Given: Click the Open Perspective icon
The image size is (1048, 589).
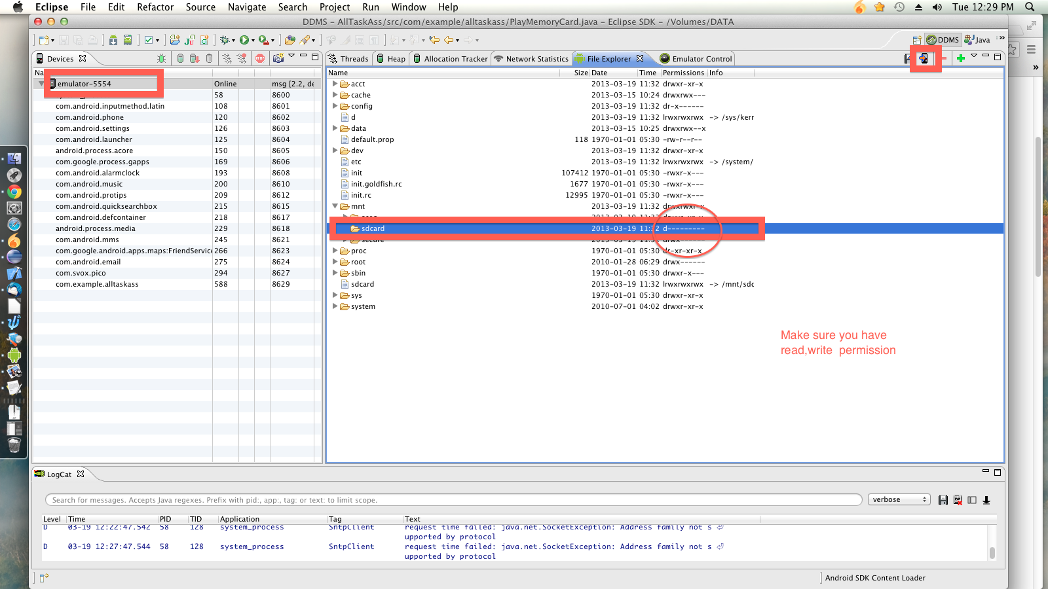Looking at the screenshot, I should (x=917, y=40).
